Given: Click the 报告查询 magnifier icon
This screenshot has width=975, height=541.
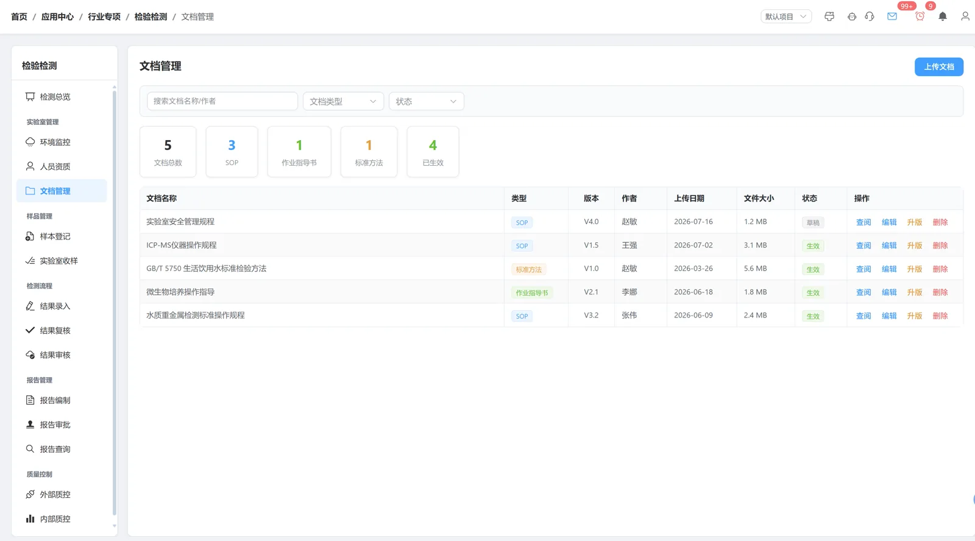Looking at the screenshot, I should point(30,449).
